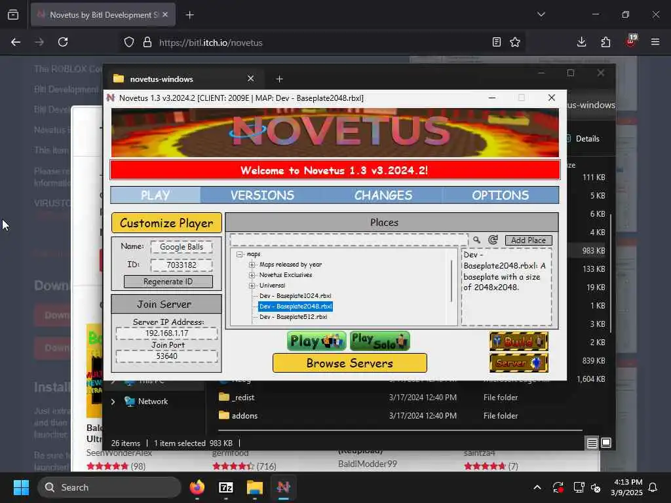Open Novetus launcher from taskbar
The image size is (671, 503).
click(283, 487)
